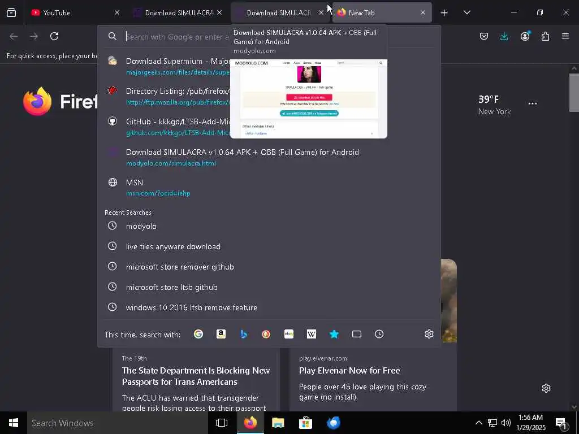Open search settings gear in dropdown
Image resolution: width=579 pixels, height=434 pixels.
[x=429, y=334]
